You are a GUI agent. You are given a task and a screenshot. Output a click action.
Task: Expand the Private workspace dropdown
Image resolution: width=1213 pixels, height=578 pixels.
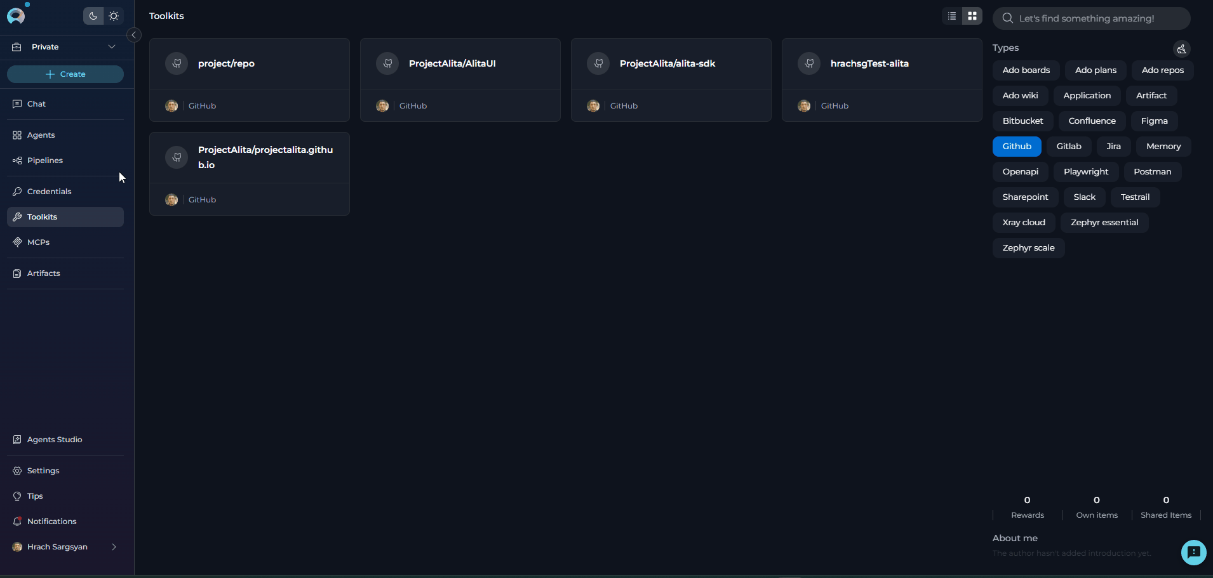coord(111,46)
